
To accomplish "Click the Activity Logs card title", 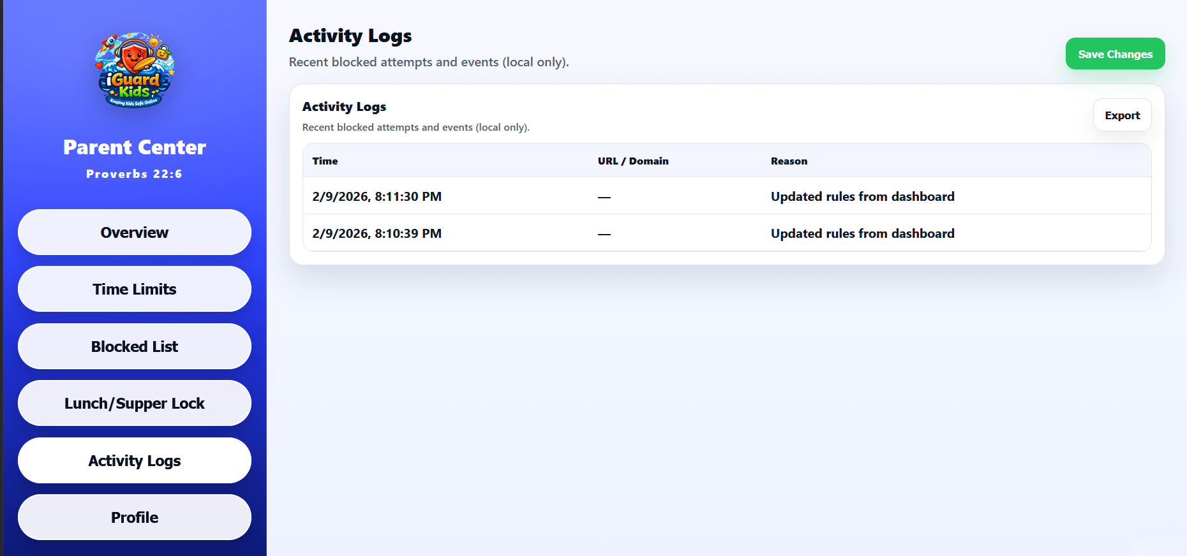I will pyautogui.click(x=344, y=106).
